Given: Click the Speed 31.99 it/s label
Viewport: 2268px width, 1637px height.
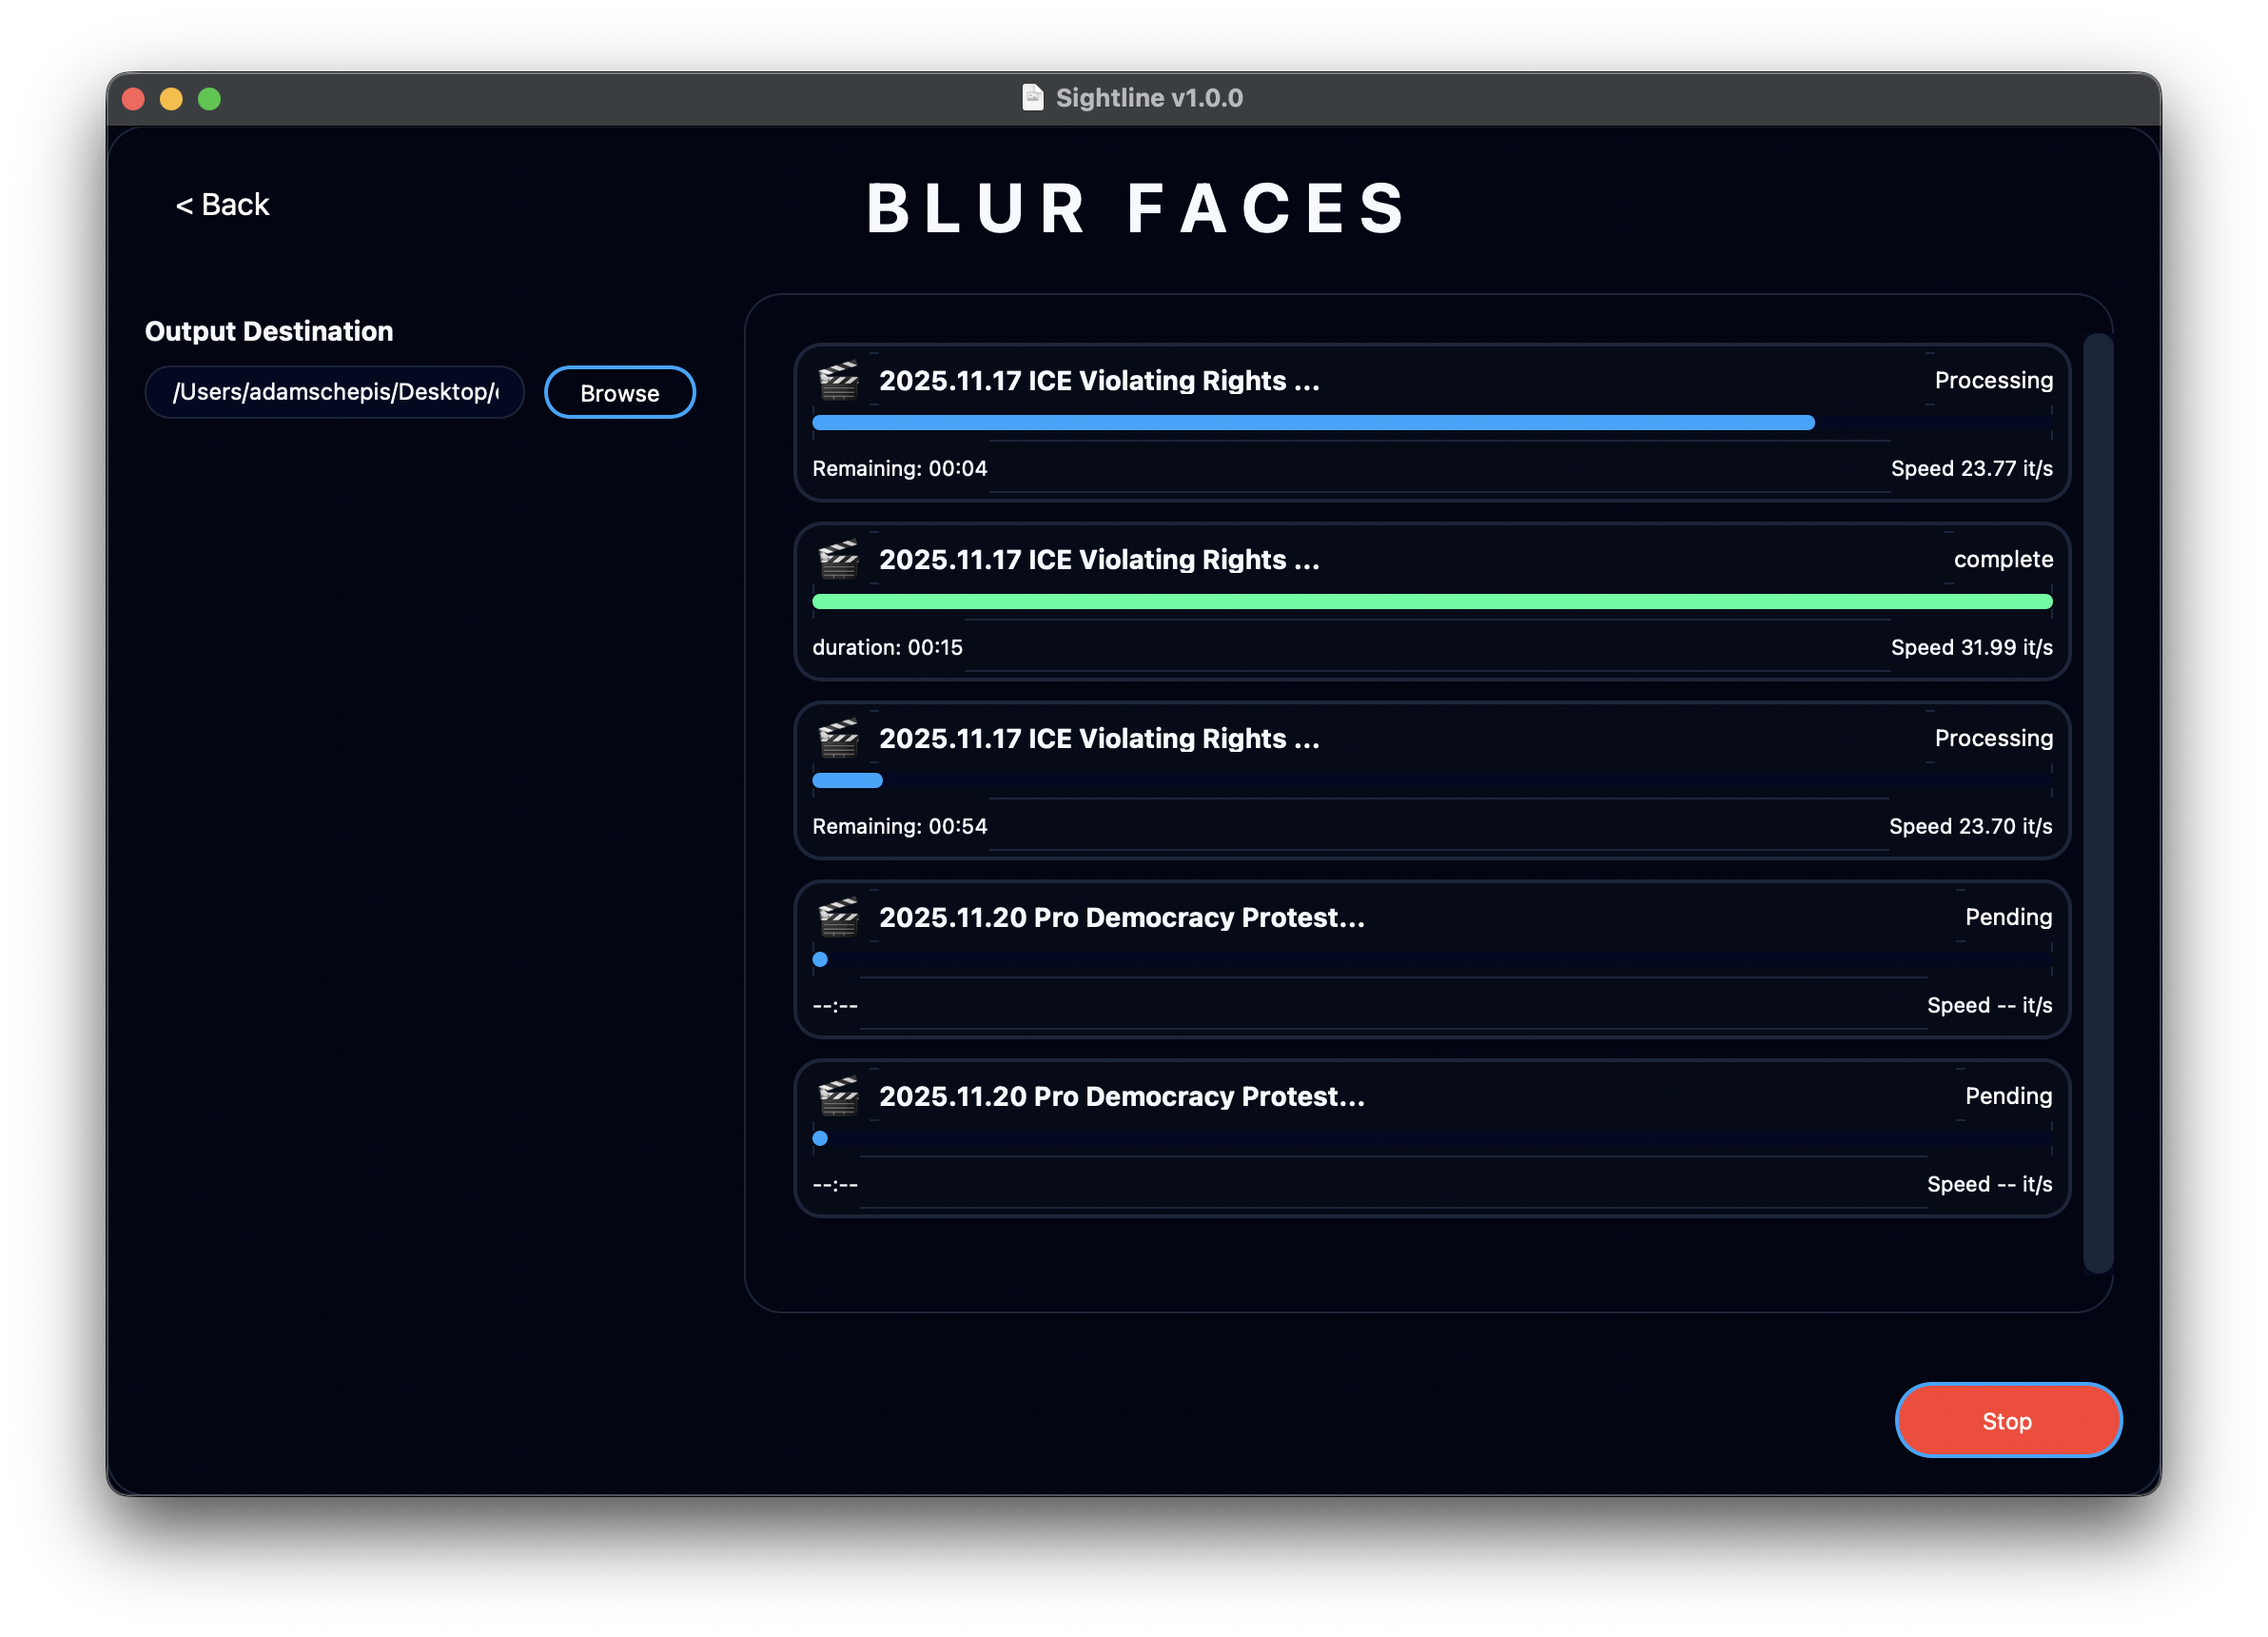Looking at the screenshot, I should click(1970, 646).
